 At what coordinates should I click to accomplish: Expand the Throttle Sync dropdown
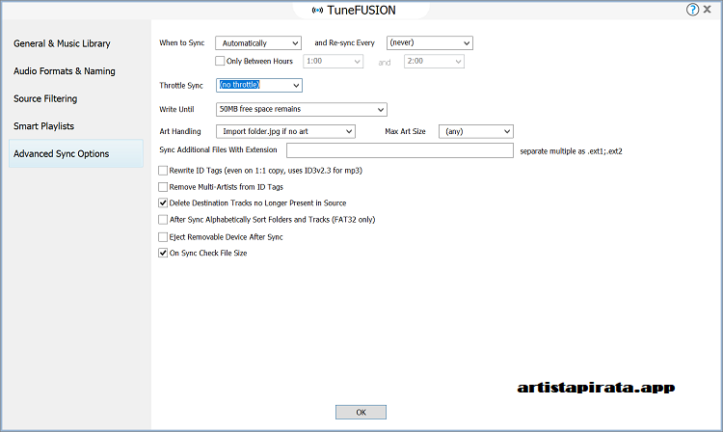tap(259, 85)
